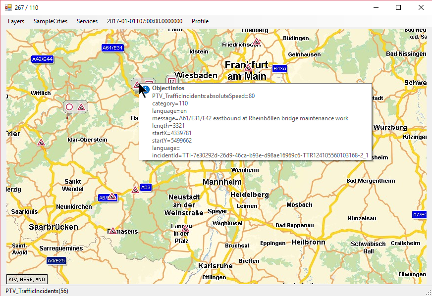This screenshot has width=432, height=296.
Task: Open the SampleCities menu
Action: click(x=51, y=21)
